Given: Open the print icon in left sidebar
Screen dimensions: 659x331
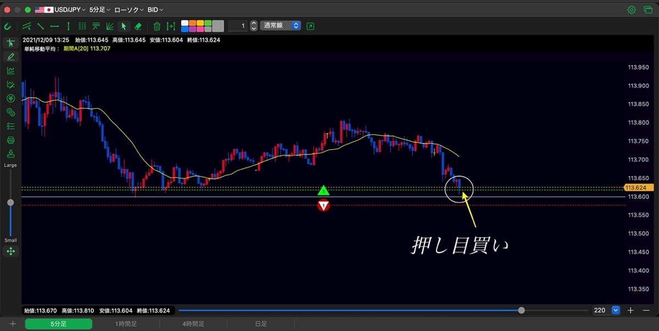Looking at the screenshot, I should click(x=10, y=140).
